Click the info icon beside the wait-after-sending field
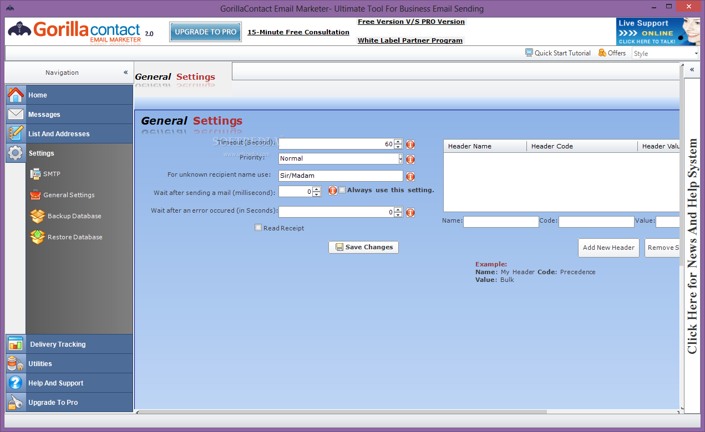705x432 pixels. coord(333,191)
